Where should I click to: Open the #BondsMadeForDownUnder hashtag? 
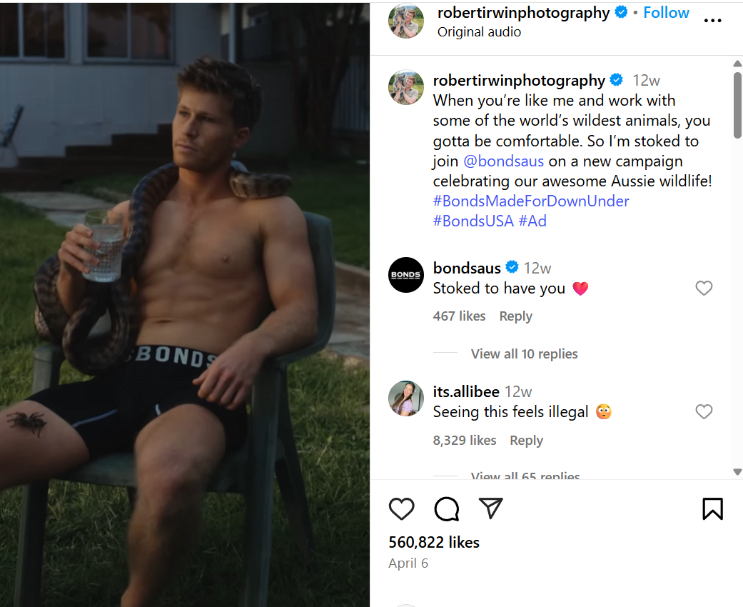coord(531,201)
